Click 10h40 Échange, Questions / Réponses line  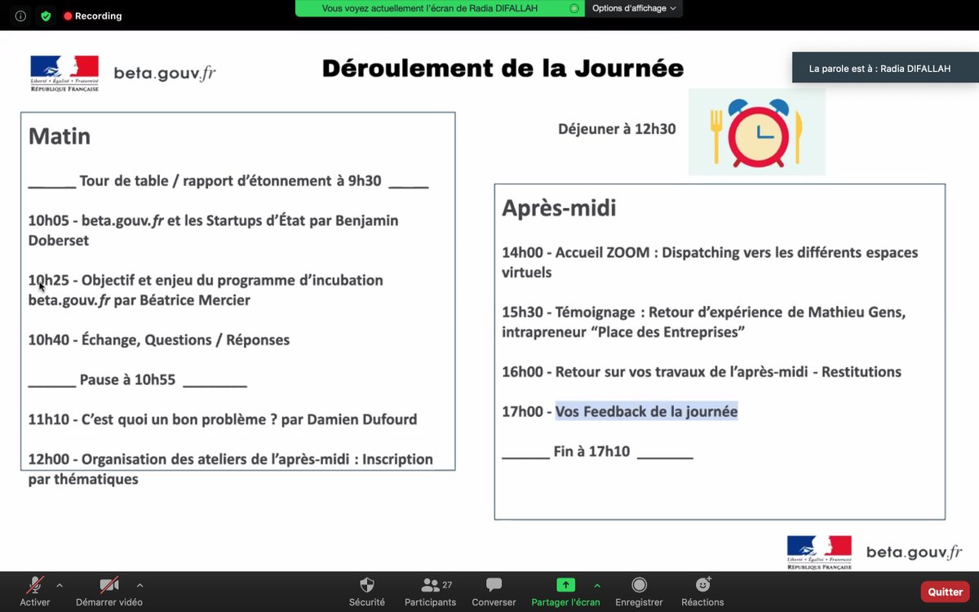159,339
